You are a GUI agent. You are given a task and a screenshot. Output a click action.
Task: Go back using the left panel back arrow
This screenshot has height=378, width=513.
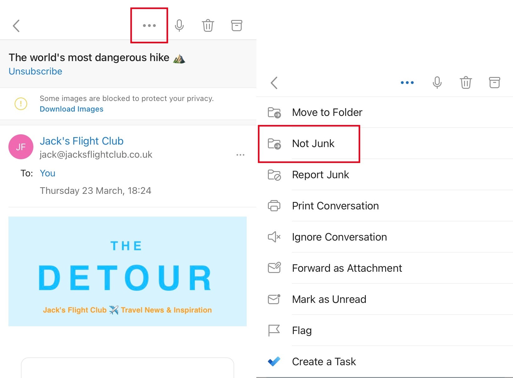tap(16, 26)
